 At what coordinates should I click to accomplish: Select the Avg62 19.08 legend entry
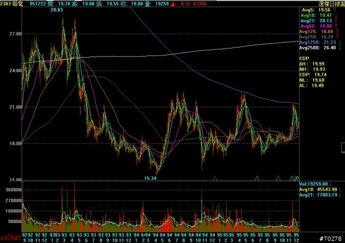pos(316,26)
